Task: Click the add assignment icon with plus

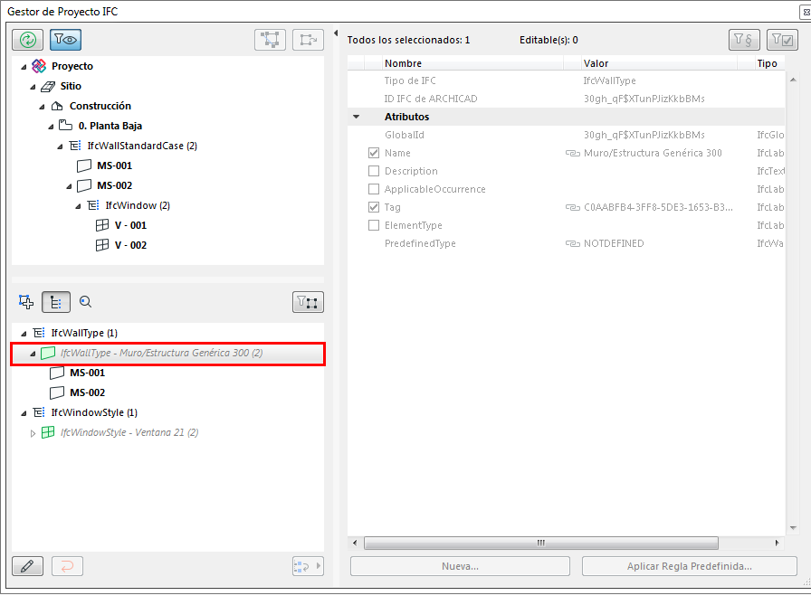Action: (x=26, y=302)
